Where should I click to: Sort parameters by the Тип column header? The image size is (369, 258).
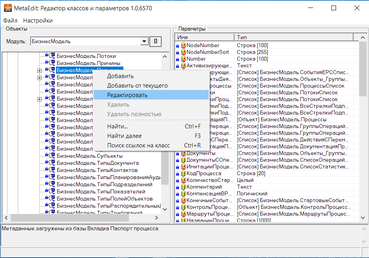point(293,37)
